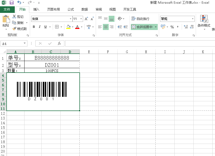Click the Paste clipboard icon
Screen dimensions: 215x156
pyautogui.click(x=6, y=19)
